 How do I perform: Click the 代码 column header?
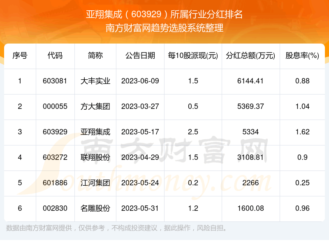pyautogui.click(x=55, y=56)
